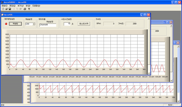Click scroll-up arrow of the rearmost window
The image size is (182, 107).
pyautogui.click(x=178, y=46)
